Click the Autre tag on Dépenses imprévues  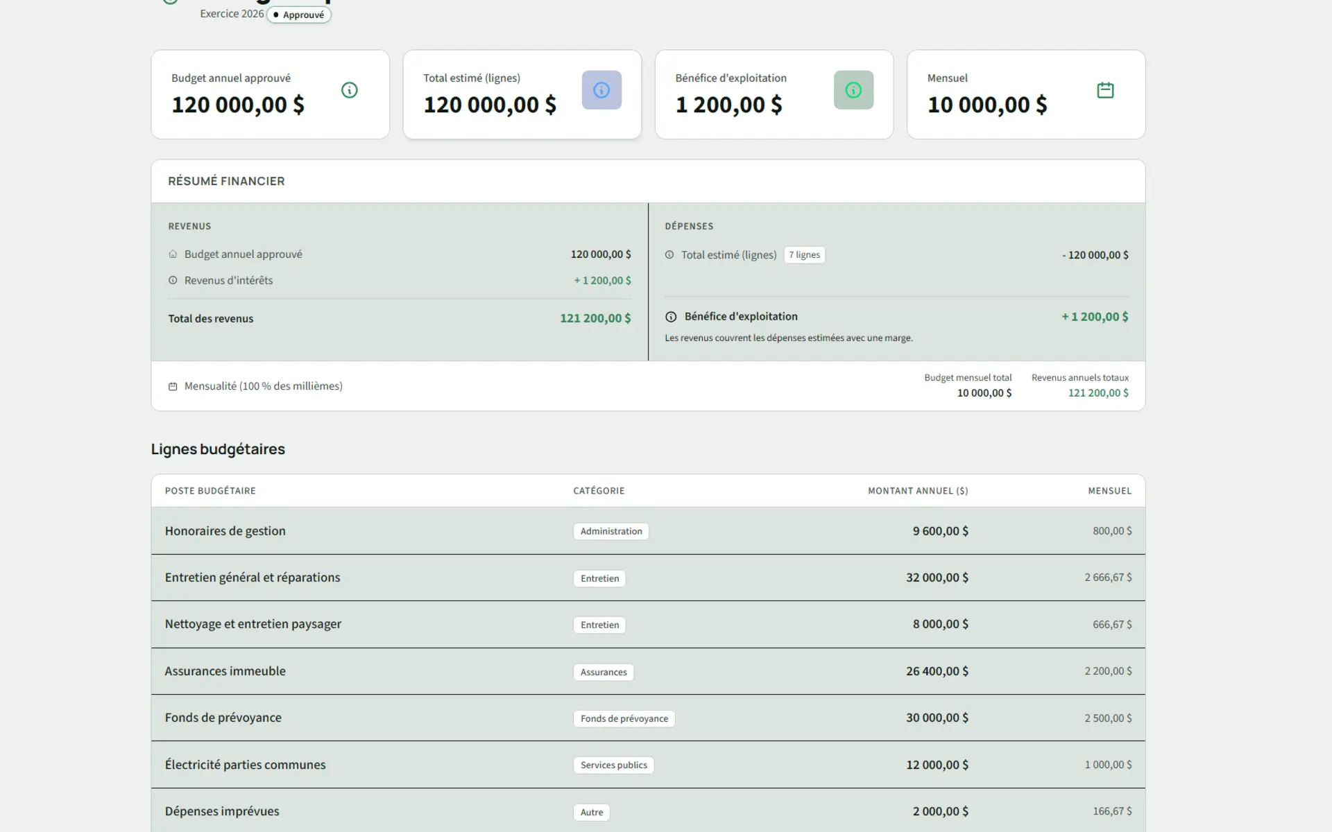591,812
